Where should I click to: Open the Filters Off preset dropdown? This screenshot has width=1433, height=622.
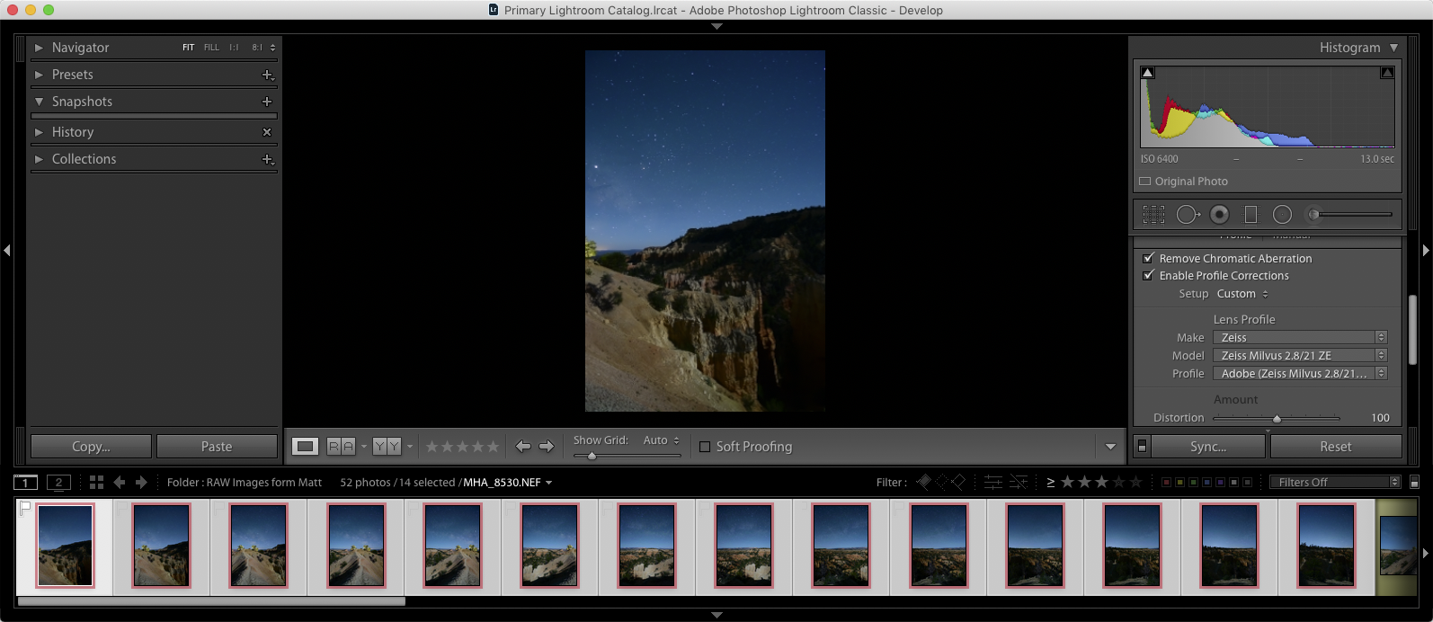coord(1335,483)
